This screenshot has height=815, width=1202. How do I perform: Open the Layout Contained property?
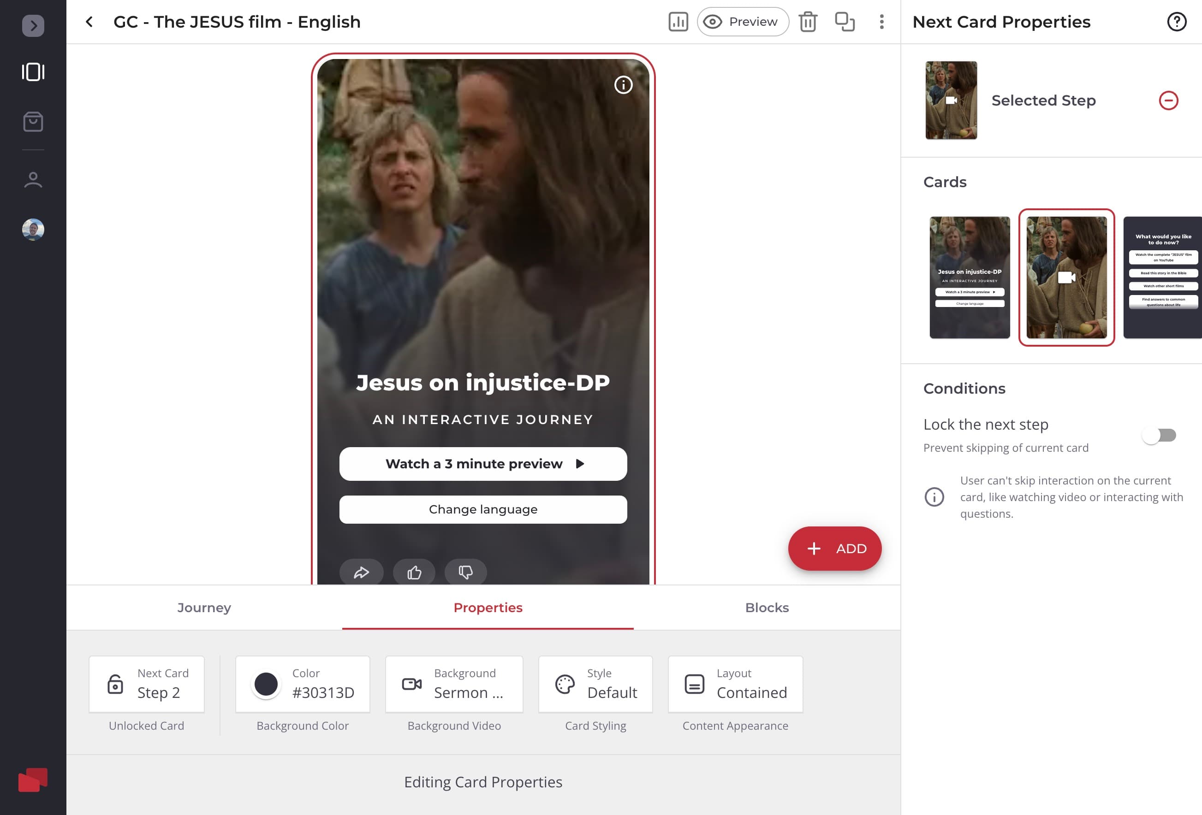tap(736, 684)
